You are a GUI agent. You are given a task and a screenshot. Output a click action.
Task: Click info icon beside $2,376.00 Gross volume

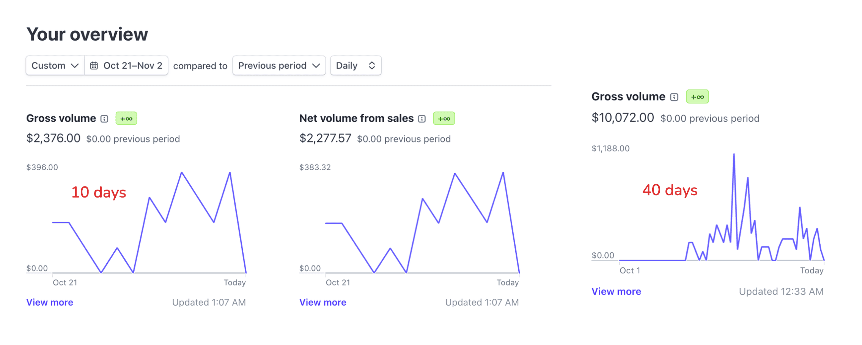click(104, 119)
